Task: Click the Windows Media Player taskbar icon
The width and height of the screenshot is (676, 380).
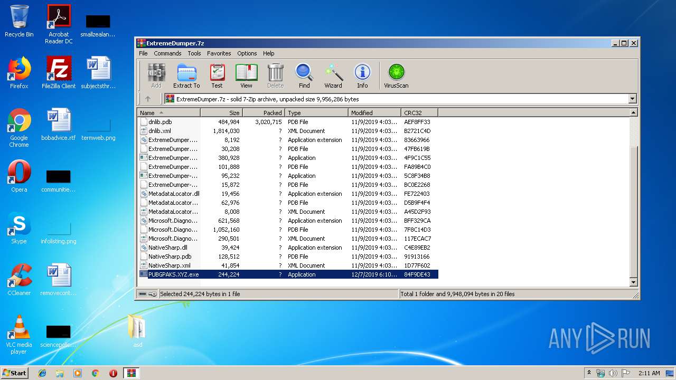Action: pos(78,373)
